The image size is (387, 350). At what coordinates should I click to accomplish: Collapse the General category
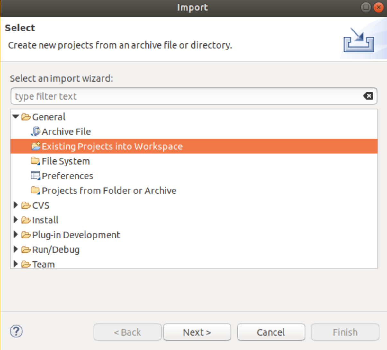[x=15, y=117]
